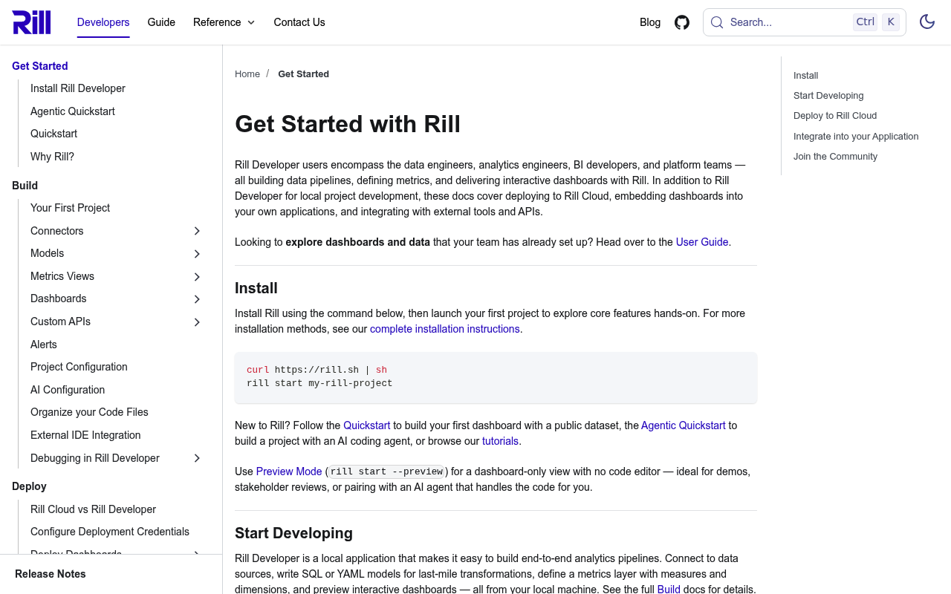
Task: Jump to Integrate into your Application
Action: tap(856, 137)
